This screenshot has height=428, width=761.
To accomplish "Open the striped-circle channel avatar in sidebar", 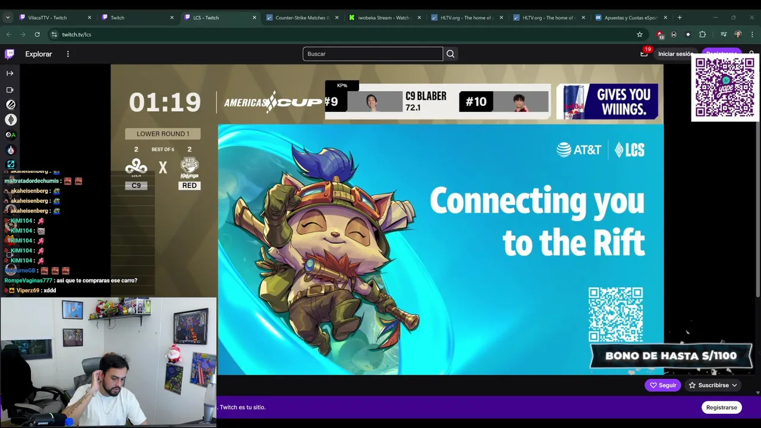I will pos(11,105).
